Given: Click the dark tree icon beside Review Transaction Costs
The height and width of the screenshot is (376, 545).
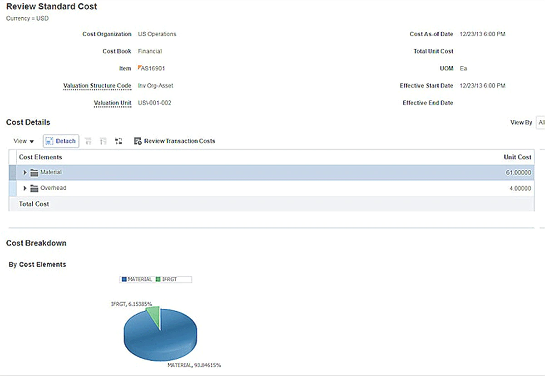Looking at the screenshot, I should pyautogui.click(x=119, y=141).
